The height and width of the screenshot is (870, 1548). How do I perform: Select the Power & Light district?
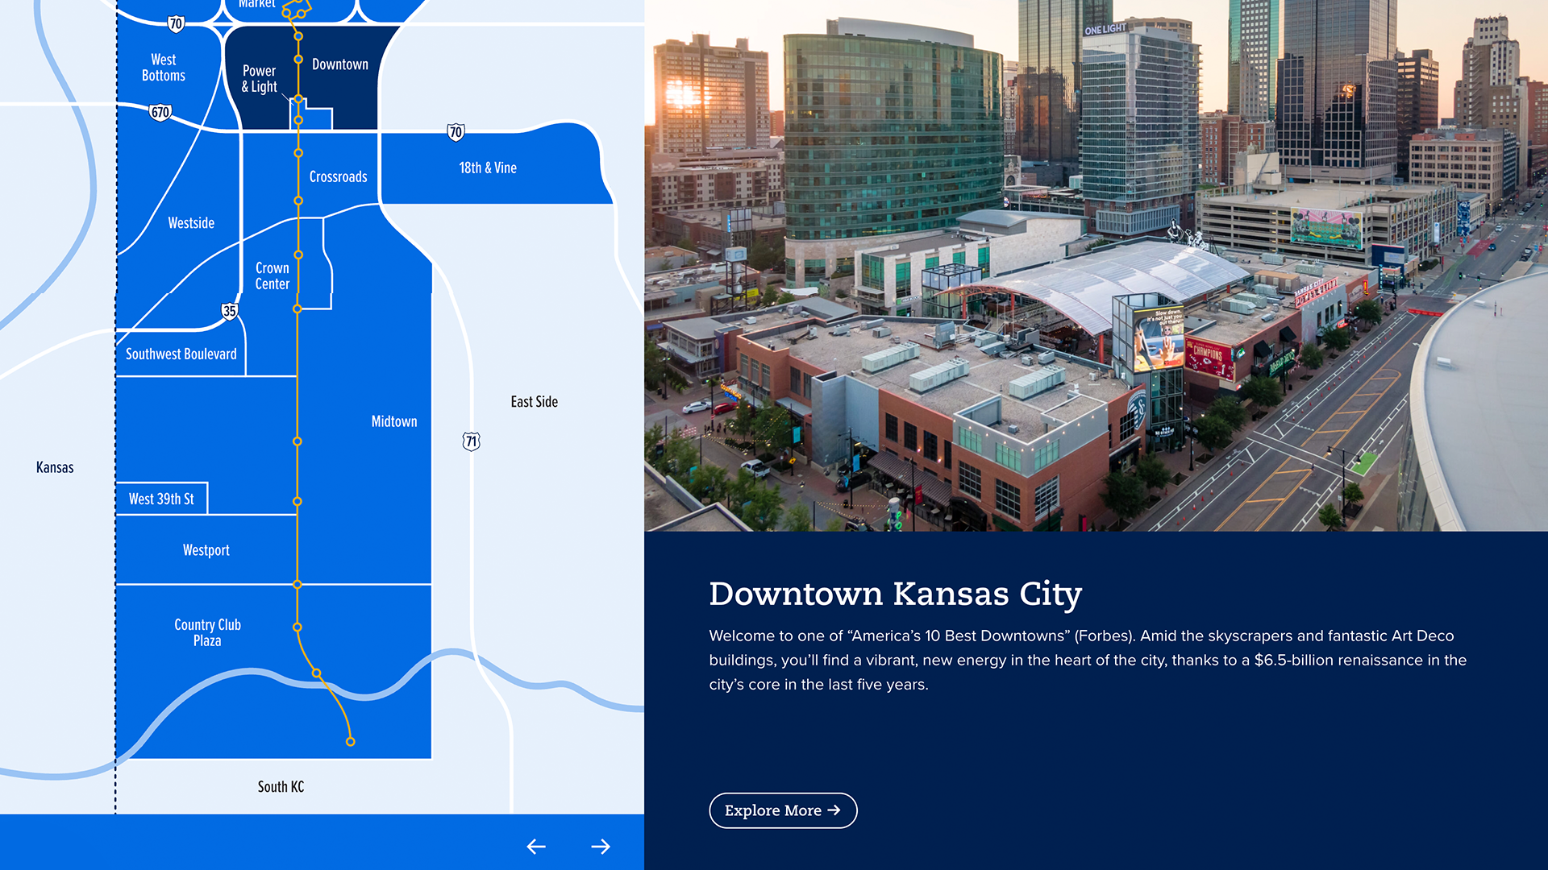pos(259,79)
